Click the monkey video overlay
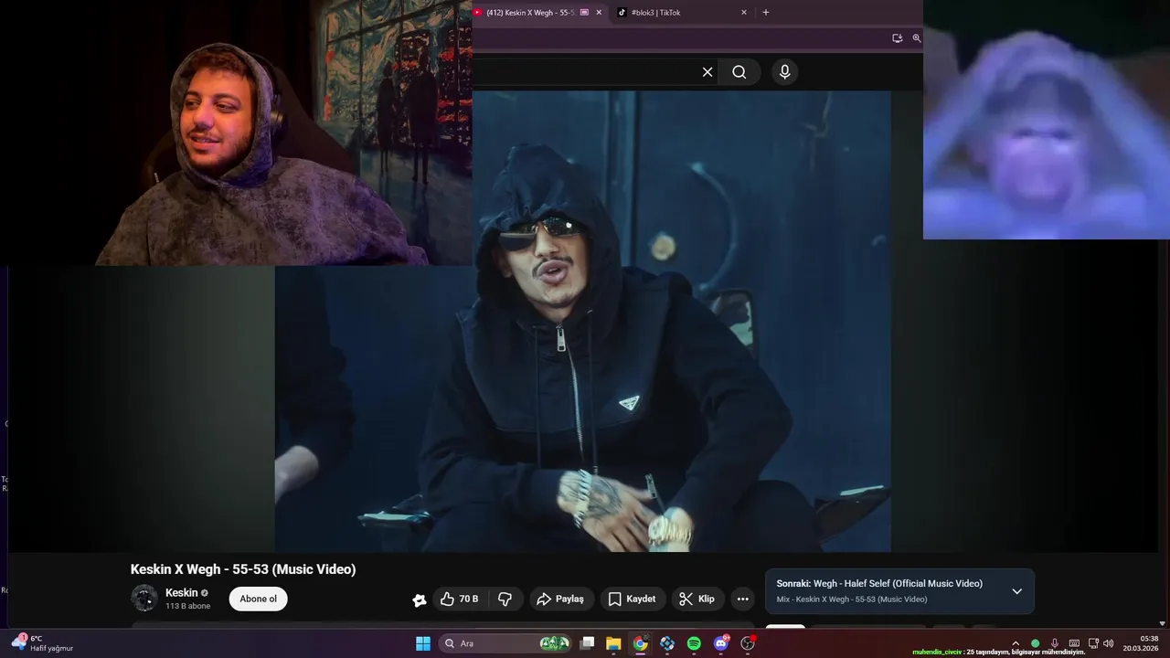The width and height of the screenshot is (1170, 658). (x=1047, y=120)
